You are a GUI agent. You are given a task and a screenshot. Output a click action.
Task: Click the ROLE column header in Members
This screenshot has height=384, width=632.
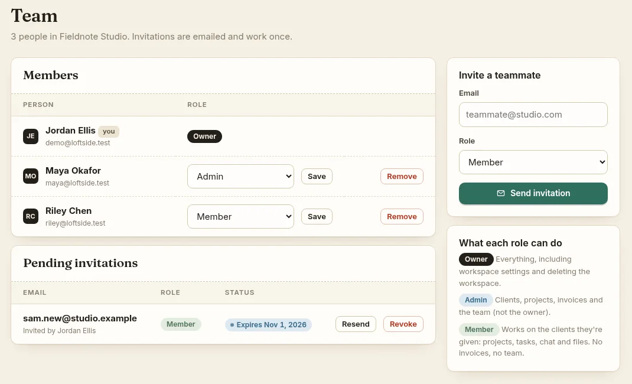point(197,105)
